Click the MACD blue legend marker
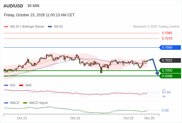This screenshot has width=182, height=123. tap(6, 103)
